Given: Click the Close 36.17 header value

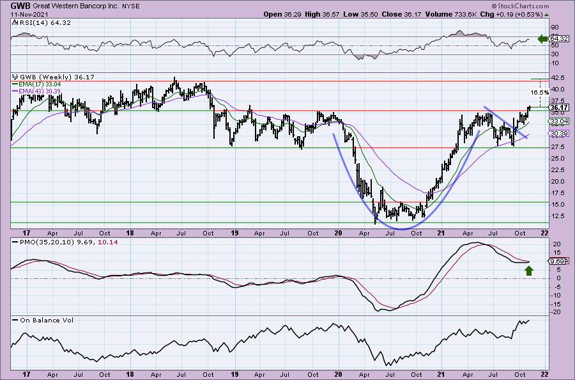Looking at the screenshot, I should [x=401, y=14].
